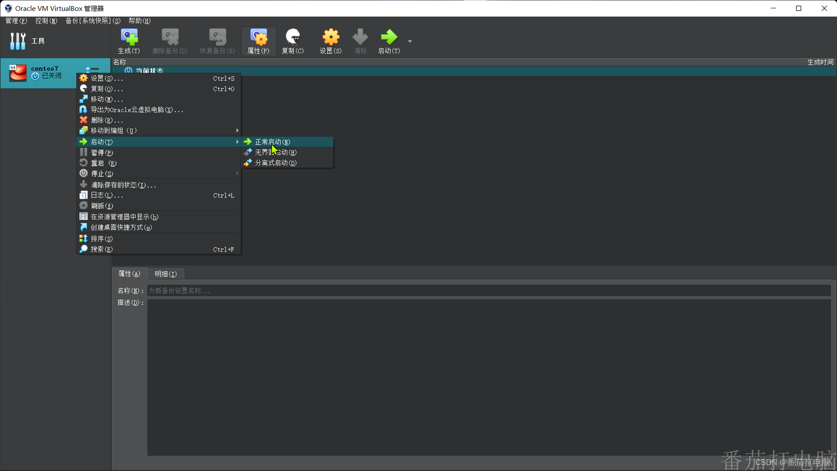Expand the dropdown arrow beside toolbar 启动(T)
The image size is (837, 471).
(x=410, y=41)
